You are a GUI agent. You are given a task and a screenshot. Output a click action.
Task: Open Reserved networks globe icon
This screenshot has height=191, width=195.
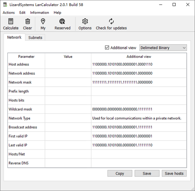pyautogui.click(x=62, y=22)
